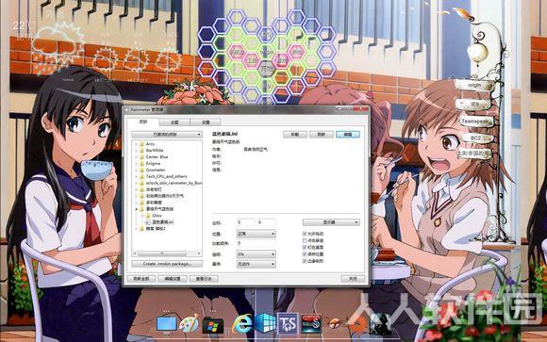Click the Refresh skin button
The height and width of the screenshot is (342, 547).
pyautogui.click(x=322, y=134)
